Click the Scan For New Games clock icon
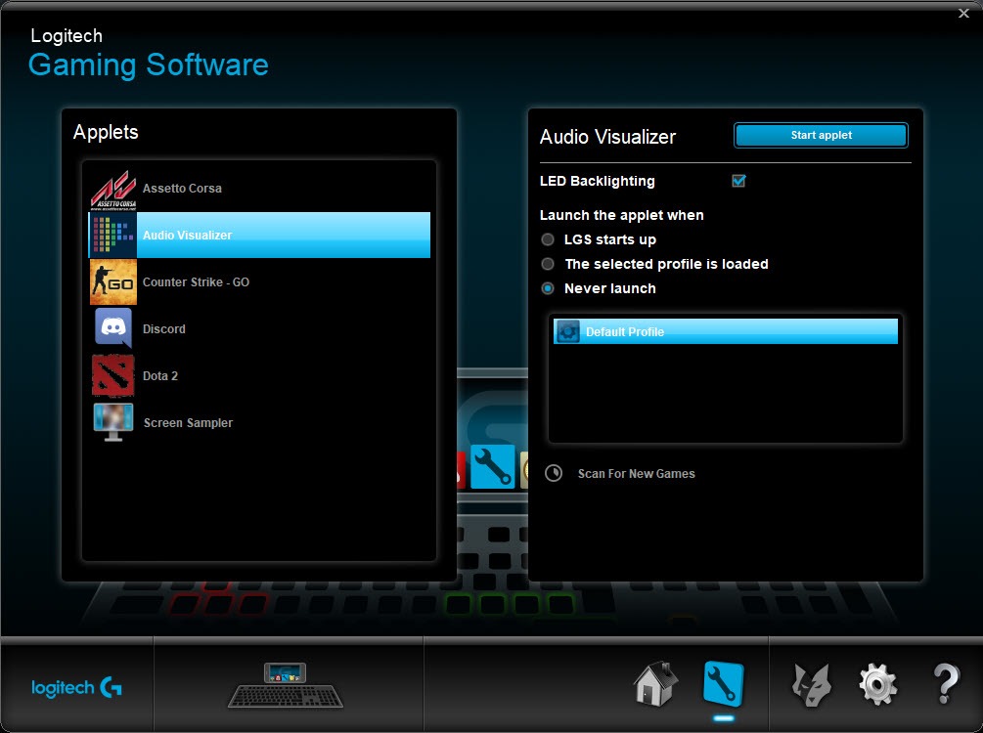The height and width of the screenshot is (733, 983). [554, 473]
